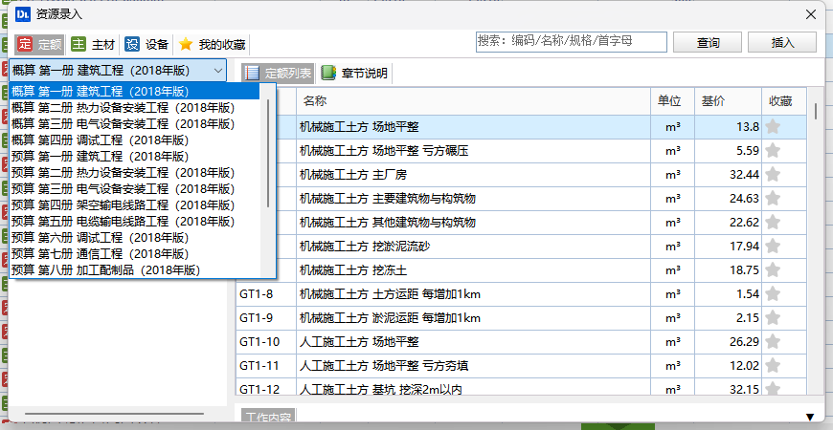The width and height of the screenshot is (833, 430).
Task: Click the table vertical scrollbar
Action: tap(816, 110)
